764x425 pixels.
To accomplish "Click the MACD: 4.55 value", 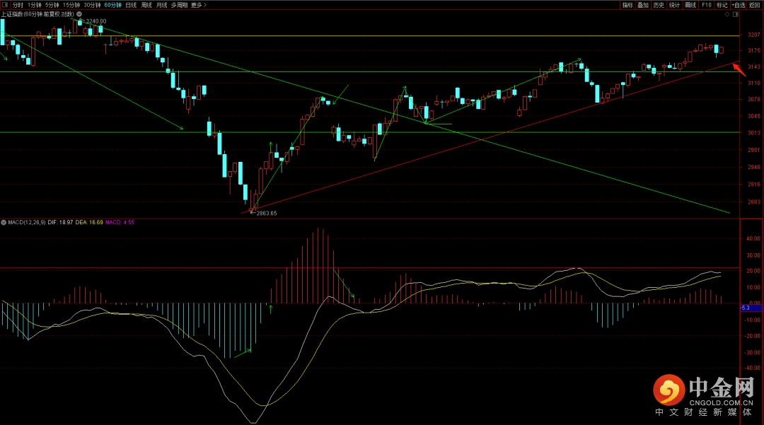I will coord(120,223).
